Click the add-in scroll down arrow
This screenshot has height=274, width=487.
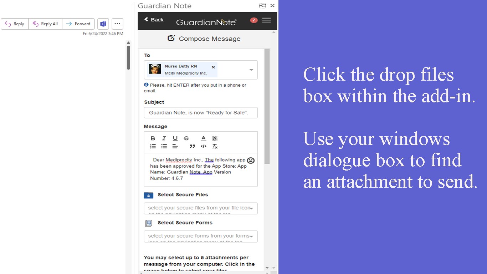click(x=267, y=268)
